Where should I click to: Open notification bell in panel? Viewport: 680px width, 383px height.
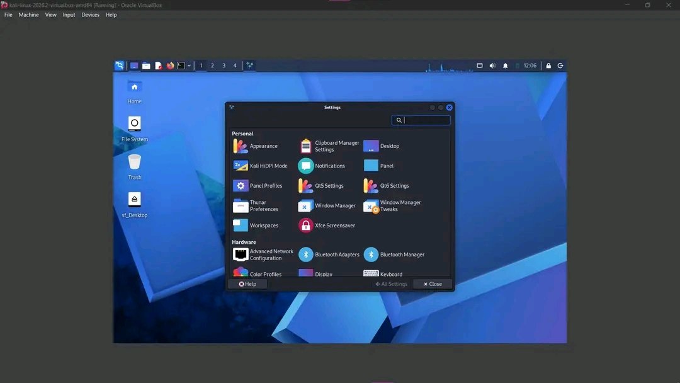pos(505,66)
